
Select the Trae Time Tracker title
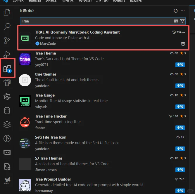click(51, 116)
